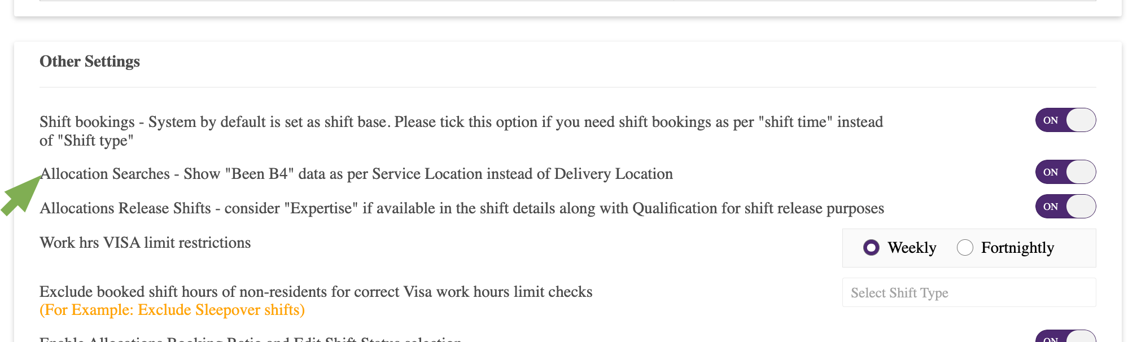Click the ON text in Shift bookings switch

[x=1050, y=120]
